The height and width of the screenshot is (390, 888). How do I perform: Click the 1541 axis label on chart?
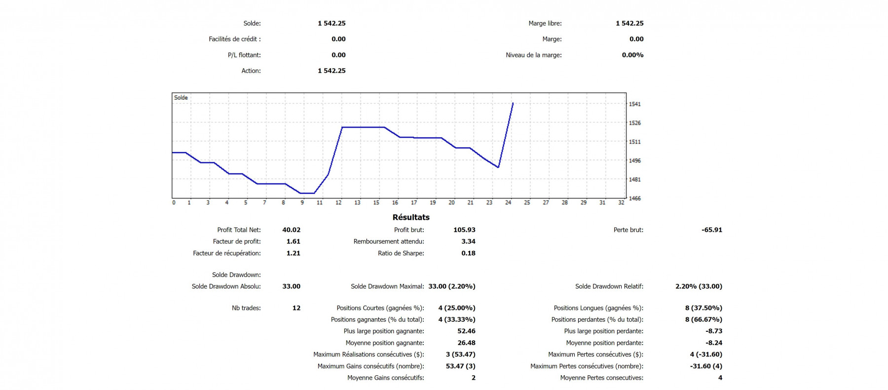634,104
